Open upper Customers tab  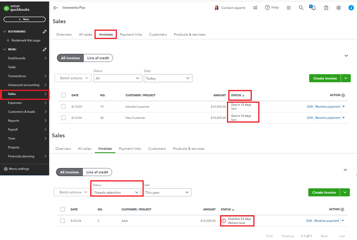pos(158,34)
